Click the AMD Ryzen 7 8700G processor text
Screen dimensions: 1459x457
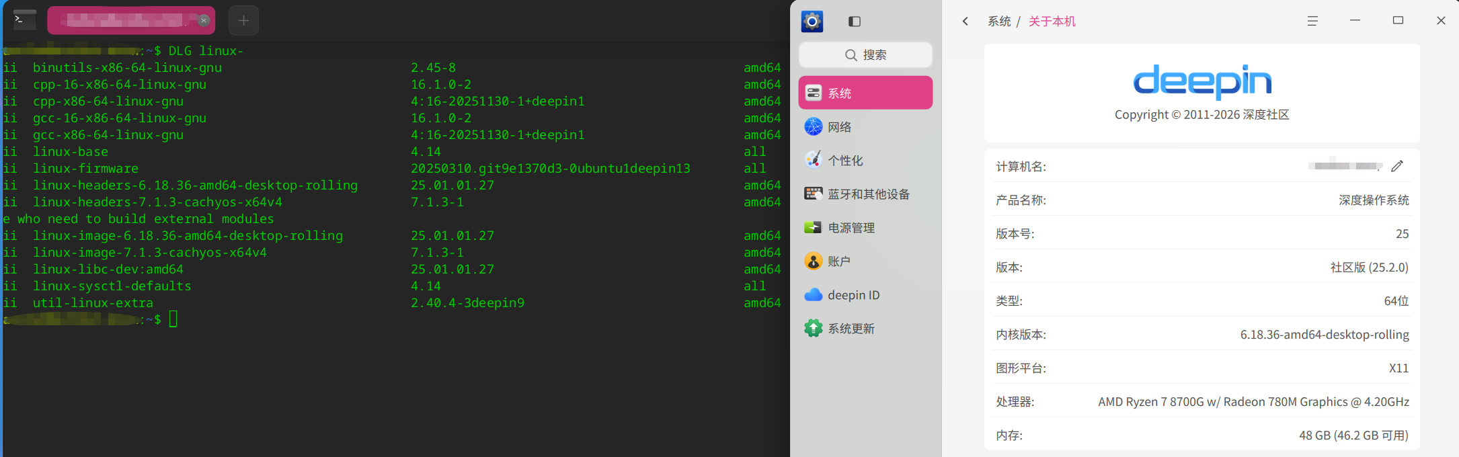[x=1254, y=402]
